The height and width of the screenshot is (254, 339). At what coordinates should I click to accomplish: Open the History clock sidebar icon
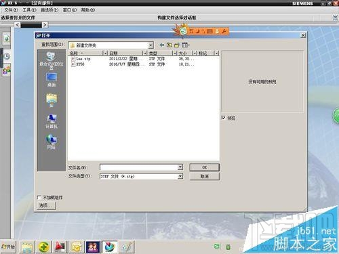(x=7, y=56)
